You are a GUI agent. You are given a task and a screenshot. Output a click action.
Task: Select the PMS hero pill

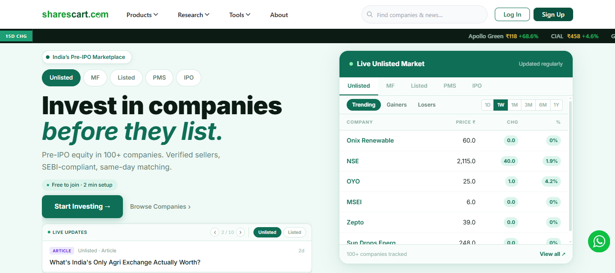click(159, 78)
